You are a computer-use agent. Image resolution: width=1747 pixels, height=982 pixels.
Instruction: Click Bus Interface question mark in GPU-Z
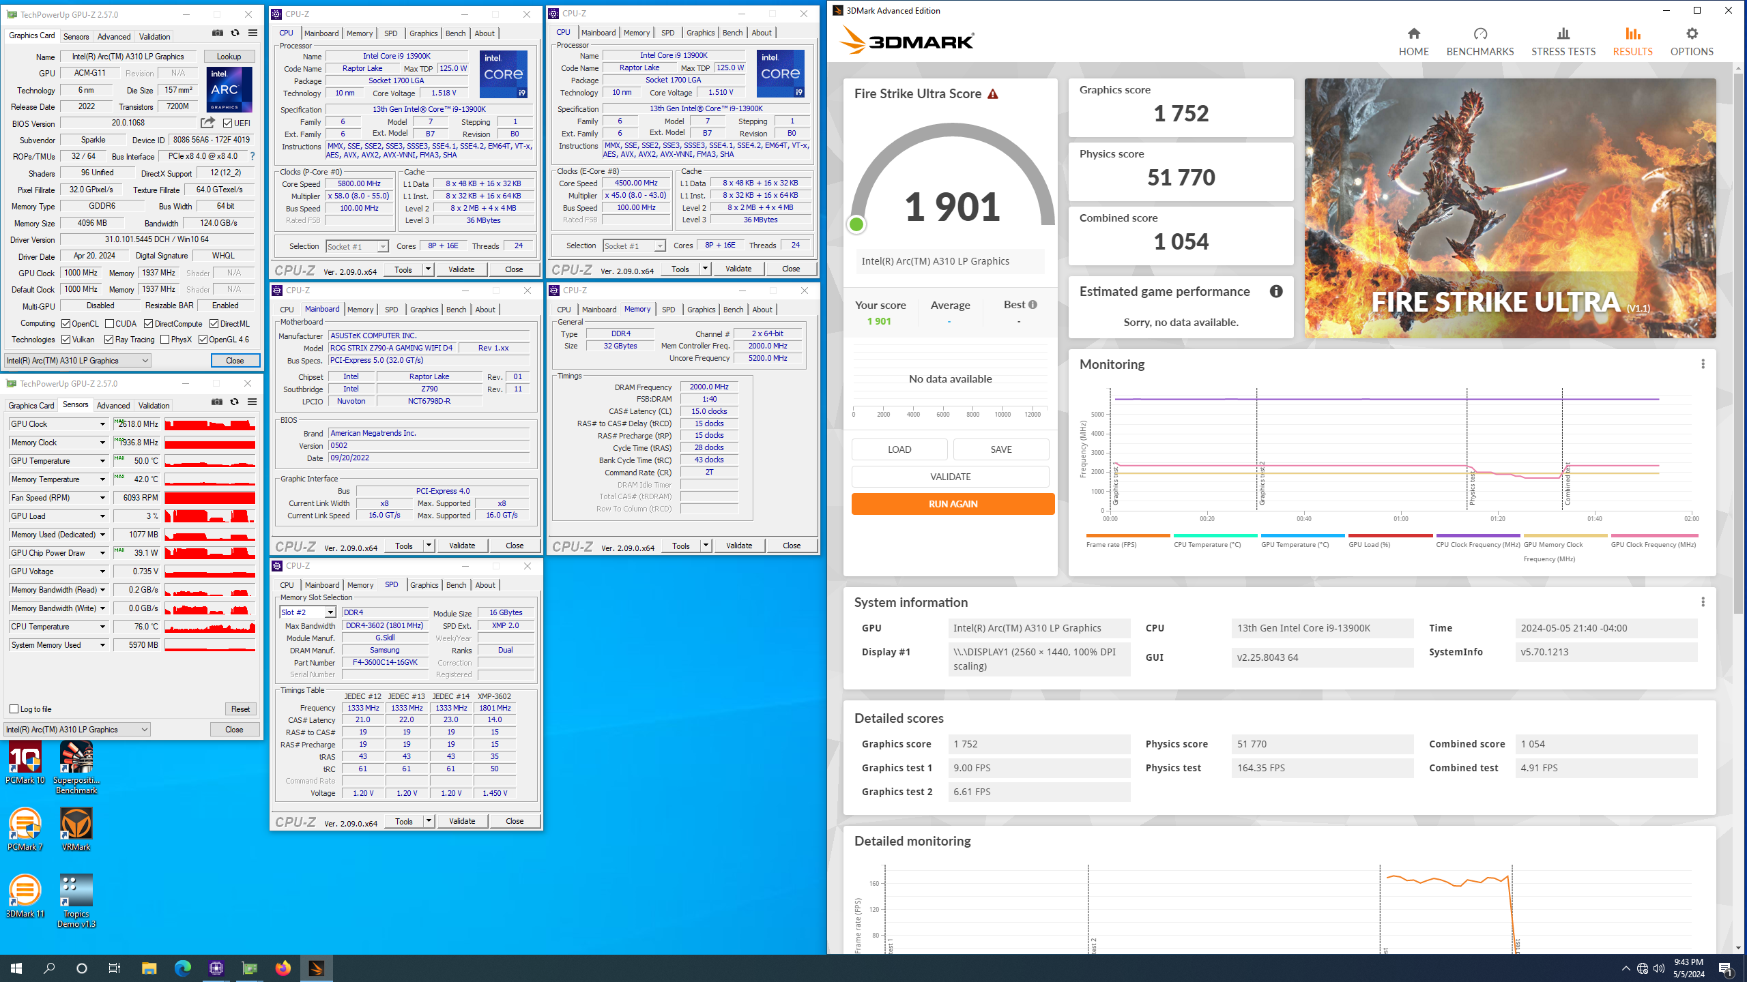252,156
